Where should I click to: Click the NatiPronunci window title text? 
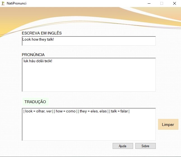coord(17,3)
